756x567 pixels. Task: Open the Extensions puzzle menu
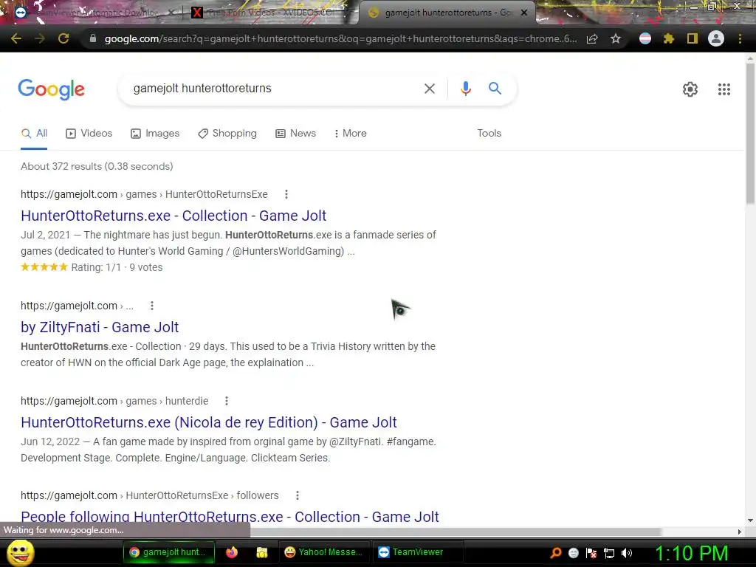tap(668, 38)
